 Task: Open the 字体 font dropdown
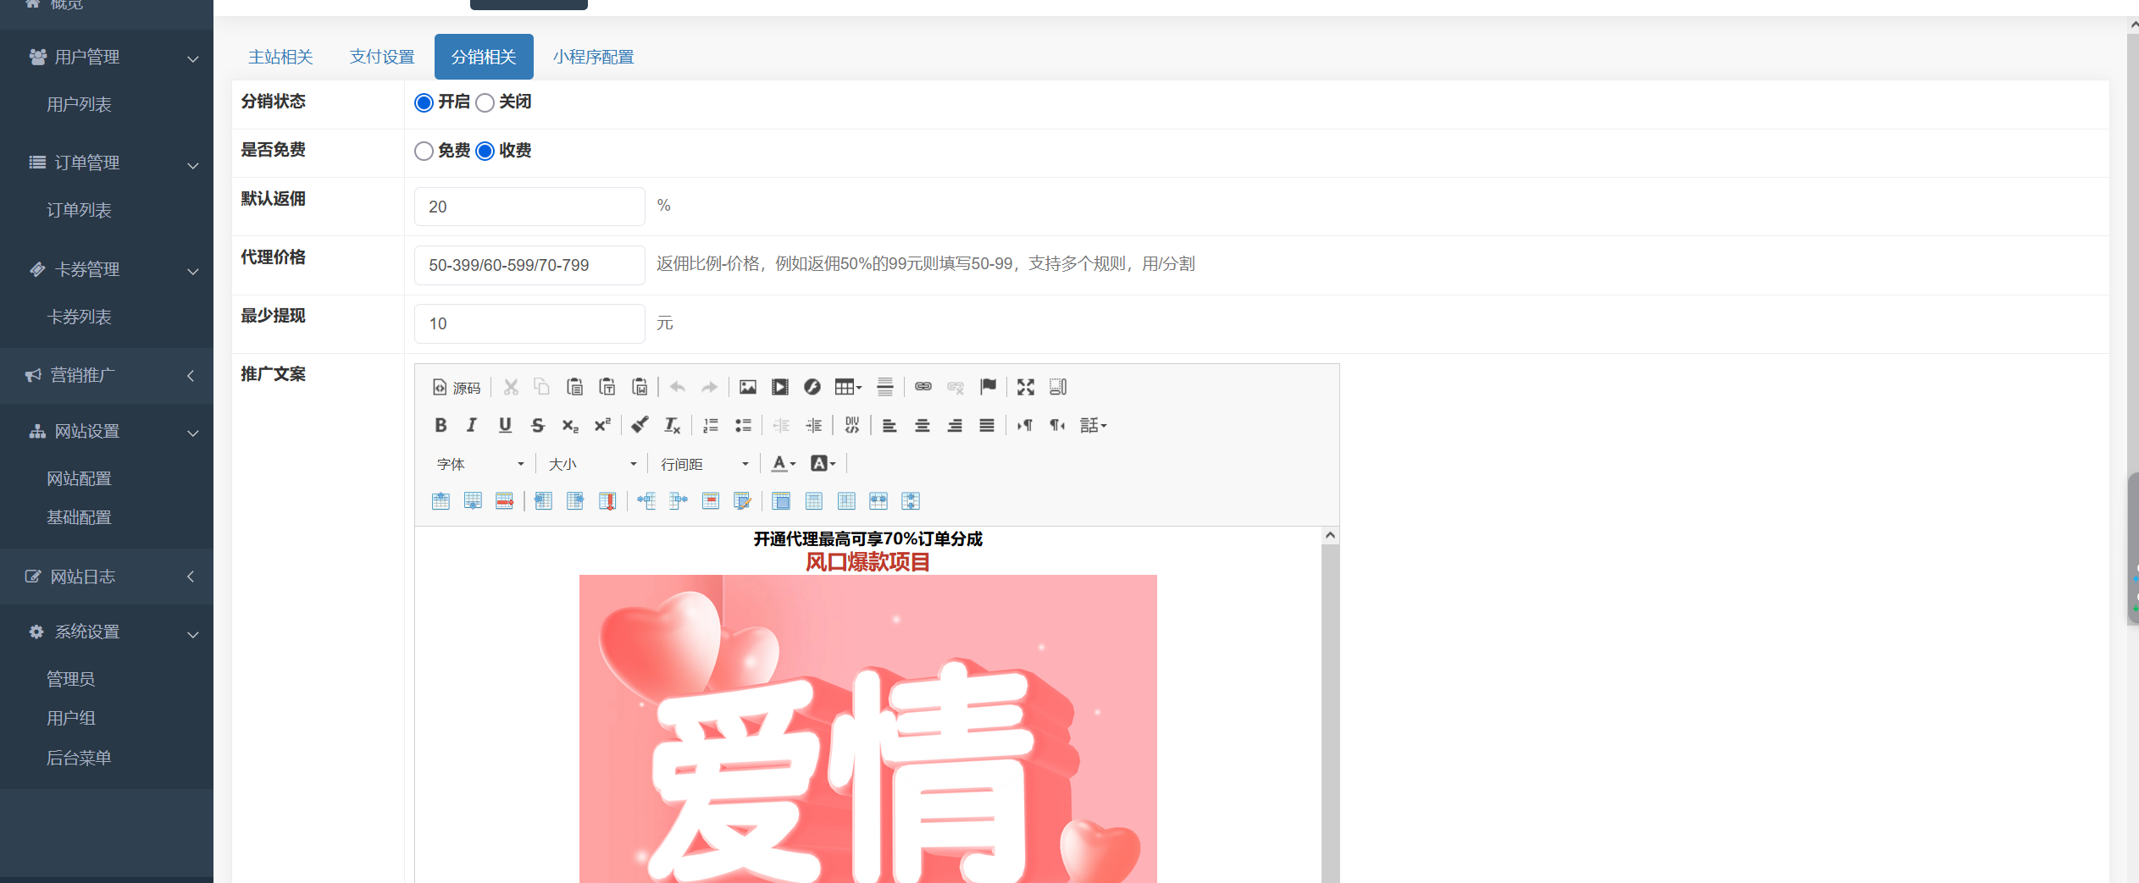479,463
